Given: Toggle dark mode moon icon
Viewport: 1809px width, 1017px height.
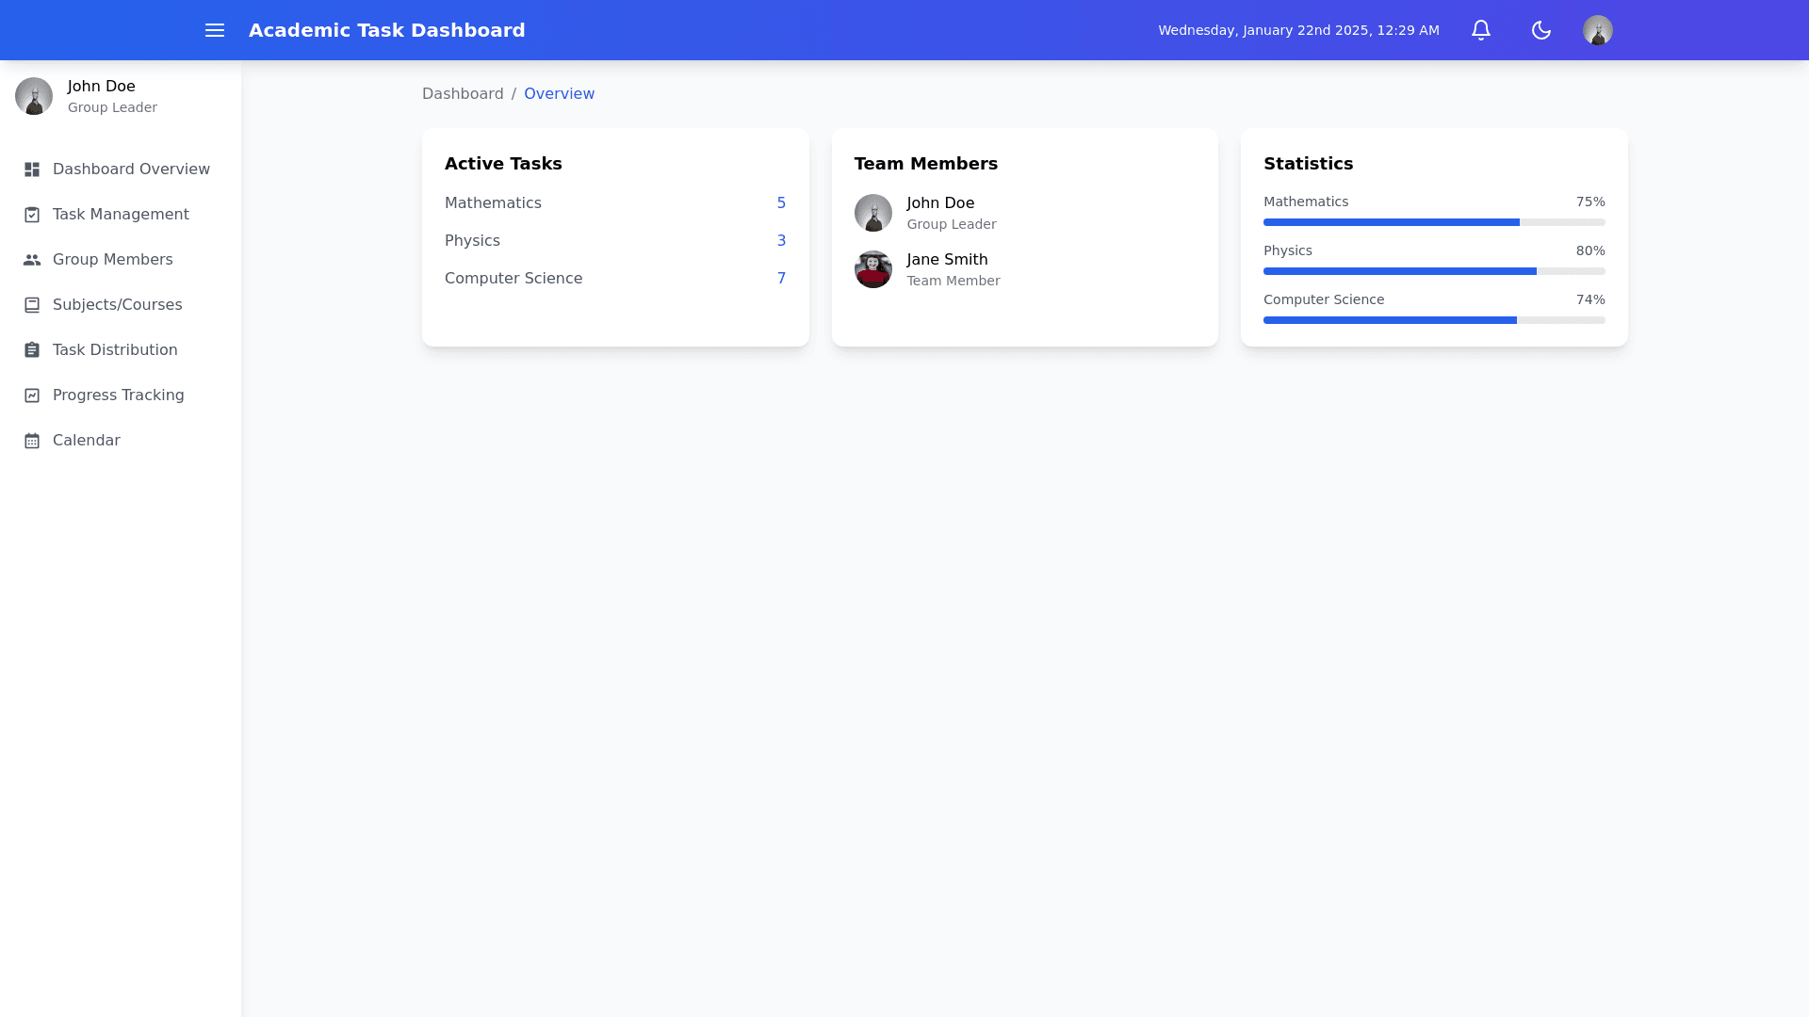Looking at the screenshot, I should (1541, 30).
